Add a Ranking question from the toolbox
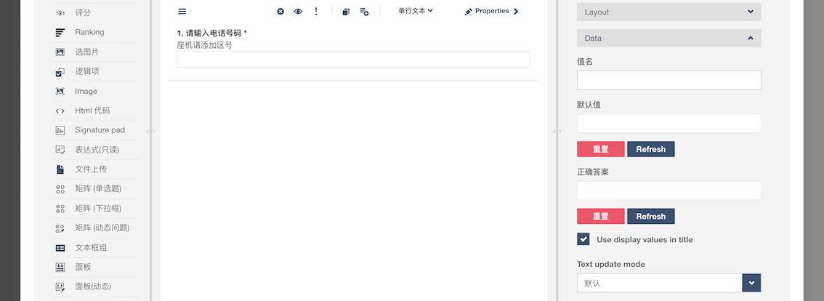 tap(96, 33)
